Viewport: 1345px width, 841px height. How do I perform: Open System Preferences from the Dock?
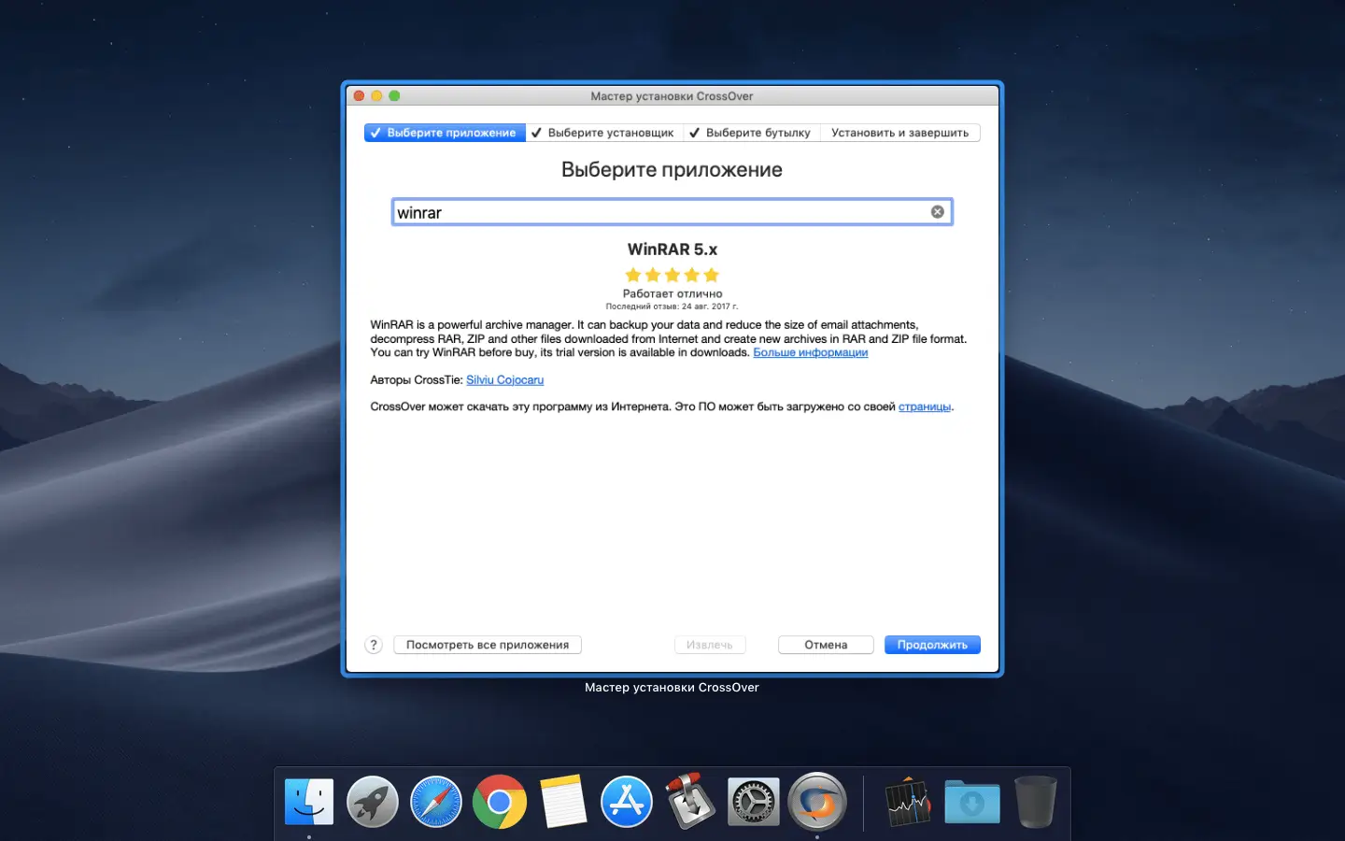[754, 802]
